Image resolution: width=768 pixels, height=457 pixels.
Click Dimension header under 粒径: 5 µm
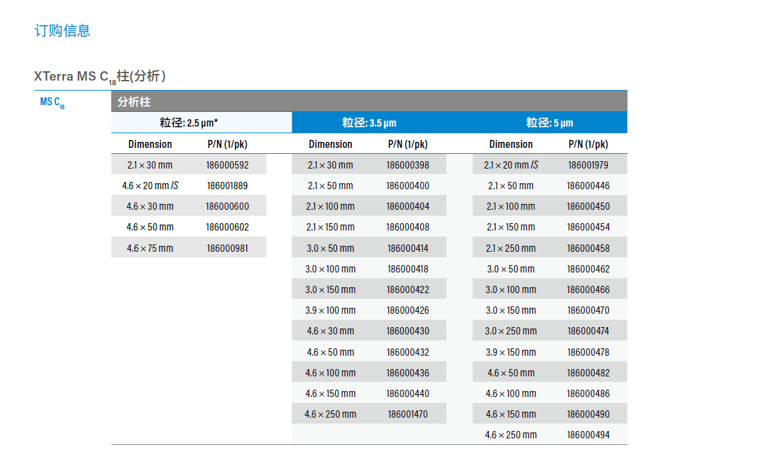coord(511,144)
